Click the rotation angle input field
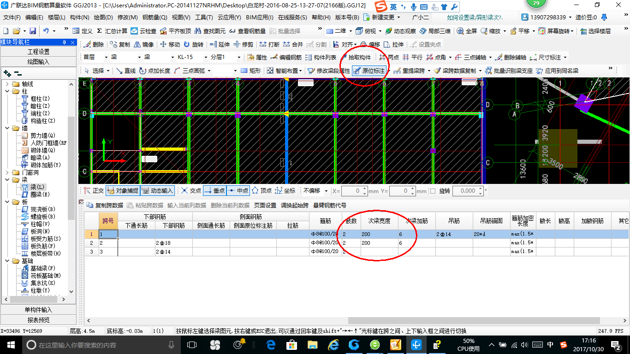 tap(467, 191)
